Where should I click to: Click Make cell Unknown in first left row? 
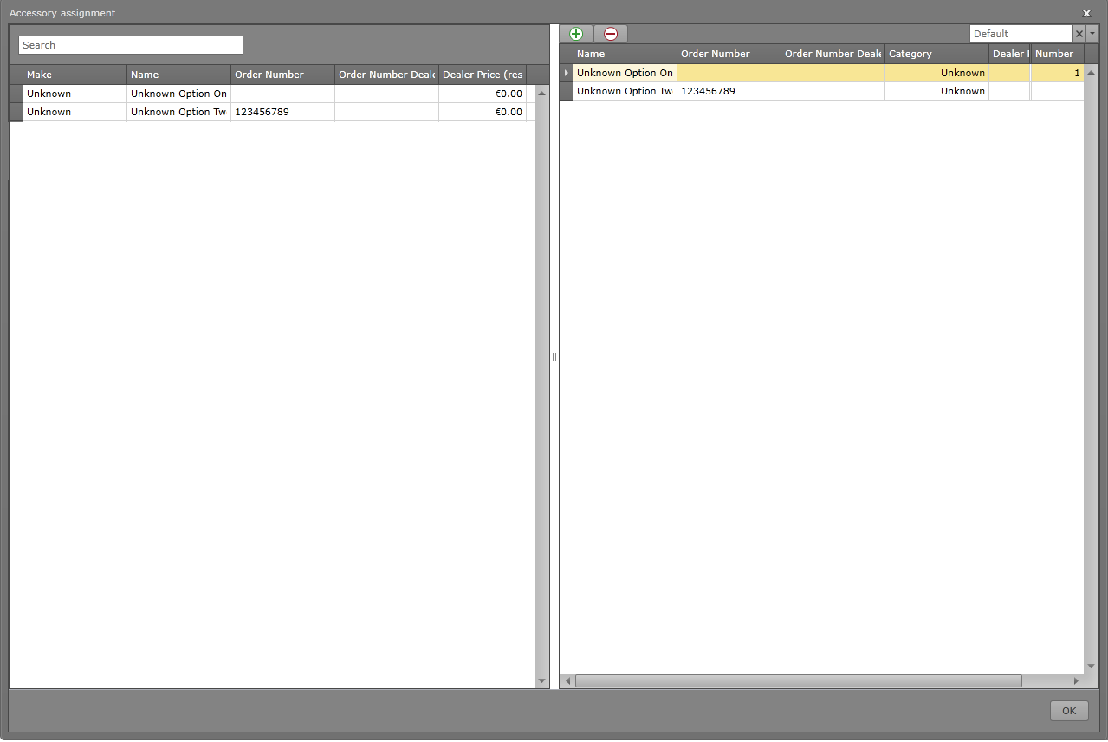pyautogui.click(x=75, y=94)
